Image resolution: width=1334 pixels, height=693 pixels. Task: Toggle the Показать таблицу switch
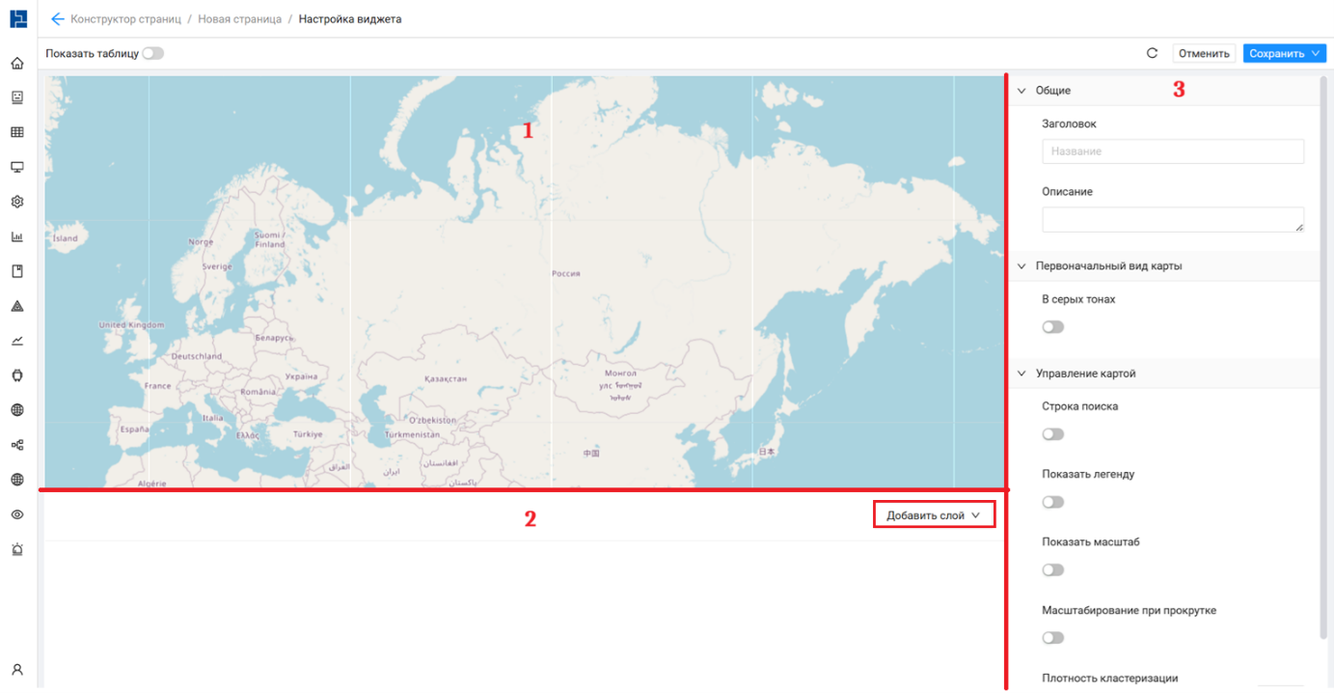point(152,54)
